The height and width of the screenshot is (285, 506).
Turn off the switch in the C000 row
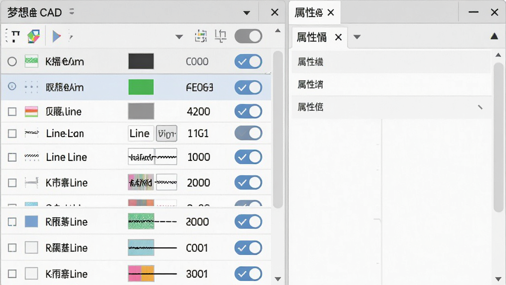point(248,61)
